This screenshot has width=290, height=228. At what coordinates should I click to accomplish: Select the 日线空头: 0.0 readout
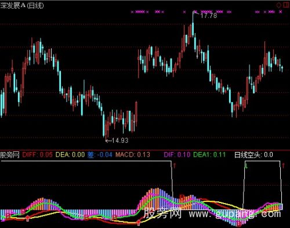[x=253, y=155]
